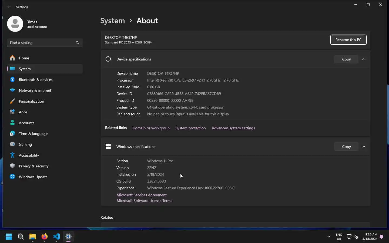389x243 pixels.
Task: Open the Personalization settings
Action: (x=45, y=101)
